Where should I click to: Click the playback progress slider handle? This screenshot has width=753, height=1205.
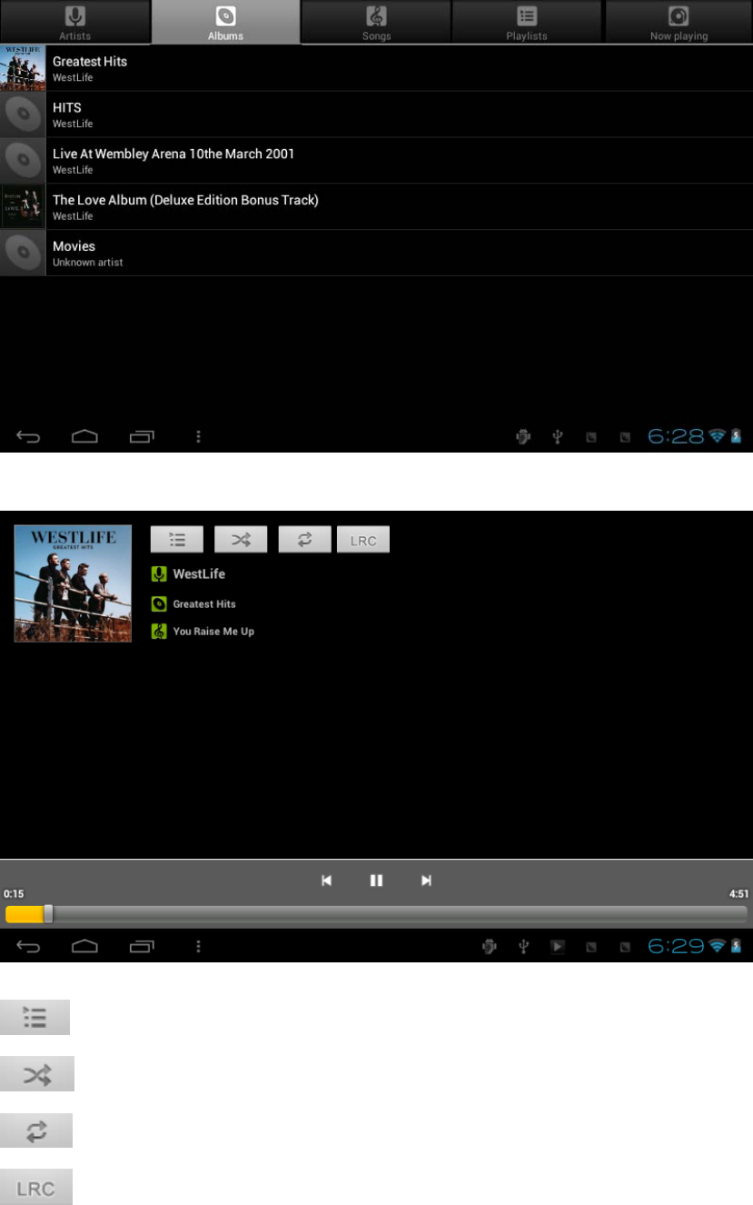click(48, 914)
